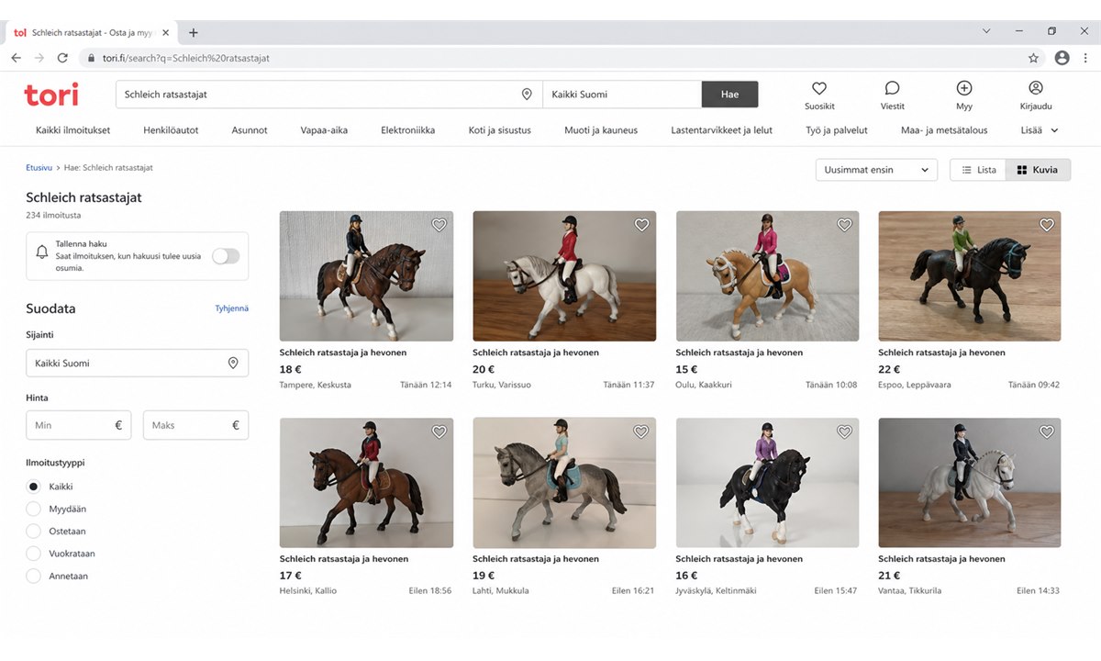
Task: Favorite the 19 € Lahti listing
Action: point(641,431)
